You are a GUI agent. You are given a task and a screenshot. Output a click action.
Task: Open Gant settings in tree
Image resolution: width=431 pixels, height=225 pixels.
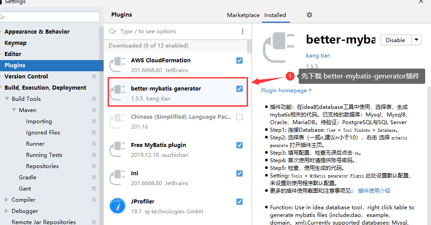pos(25,189)
